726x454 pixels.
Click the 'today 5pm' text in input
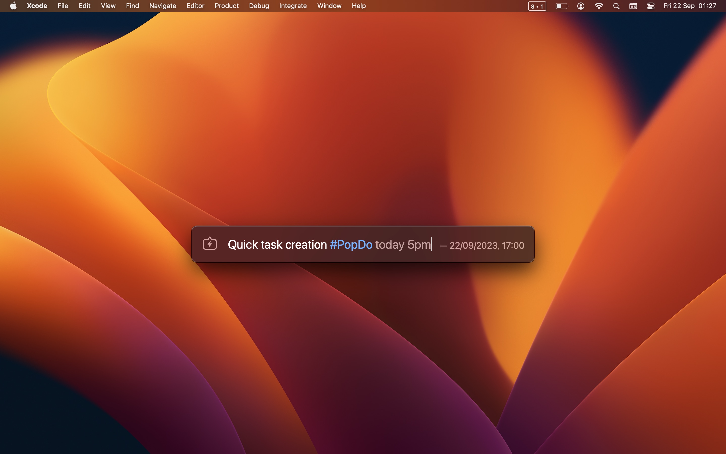pyautogui.click(x=403, y=245)
